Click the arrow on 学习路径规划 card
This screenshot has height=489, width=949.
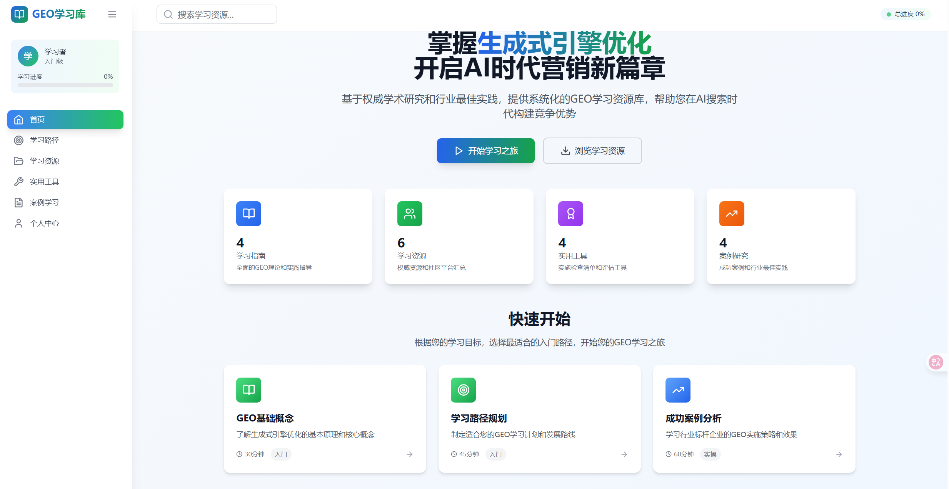[x=624, y=454]
